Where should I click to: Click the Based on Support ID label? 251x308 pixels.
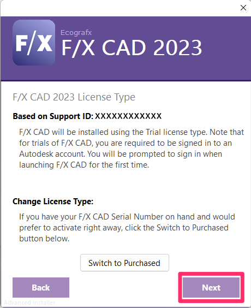tap(53, 116)
